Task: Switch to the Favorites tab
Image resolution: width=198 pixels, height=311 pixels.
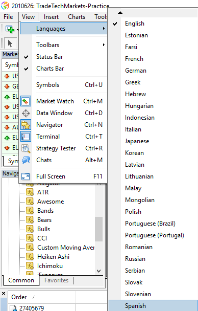Action: point(56,280)
